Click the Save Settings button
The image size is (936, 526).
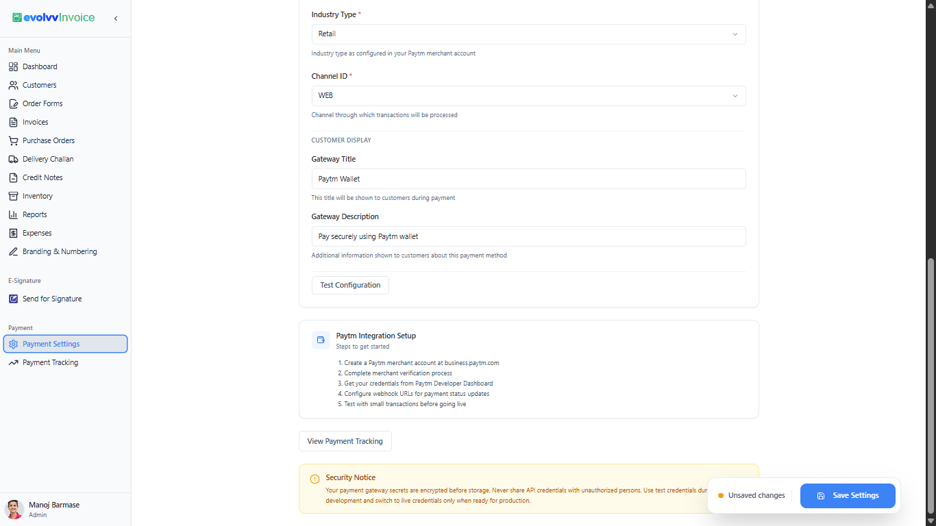(848, 495)
